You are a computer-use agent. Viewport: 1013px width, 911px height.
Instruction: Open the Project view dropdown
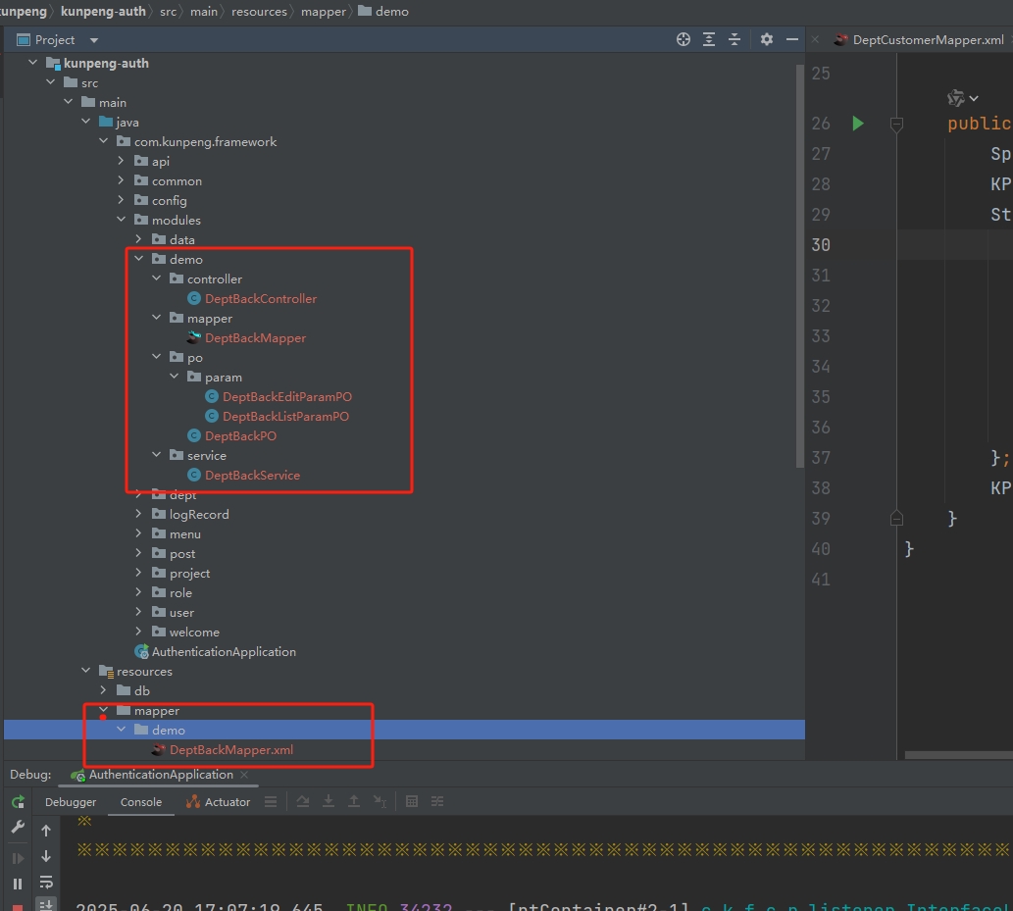click(x=94, y=40)
